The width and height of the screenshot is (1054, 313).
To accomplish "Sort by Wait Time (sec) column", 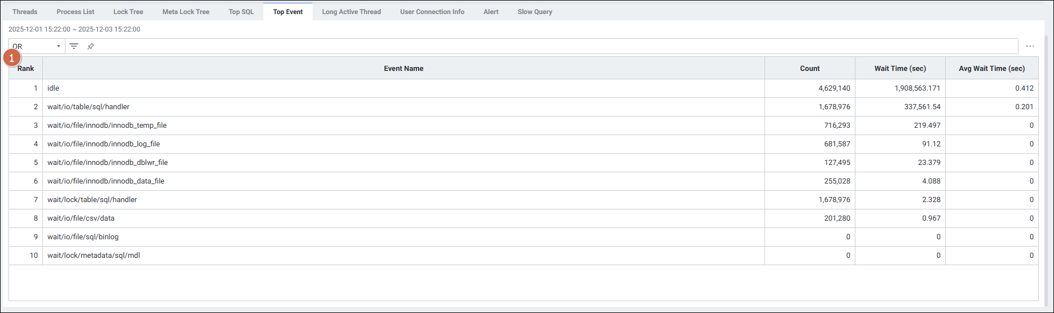I will pyautogui.click(x=900, y=68).
